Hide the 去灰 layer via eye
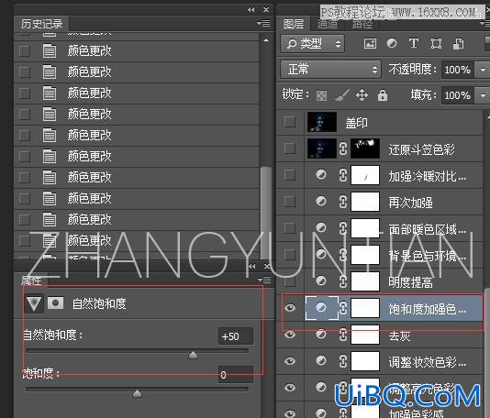Image resolution: width=490 pixels, height=418 pixels. click(290, 335)
